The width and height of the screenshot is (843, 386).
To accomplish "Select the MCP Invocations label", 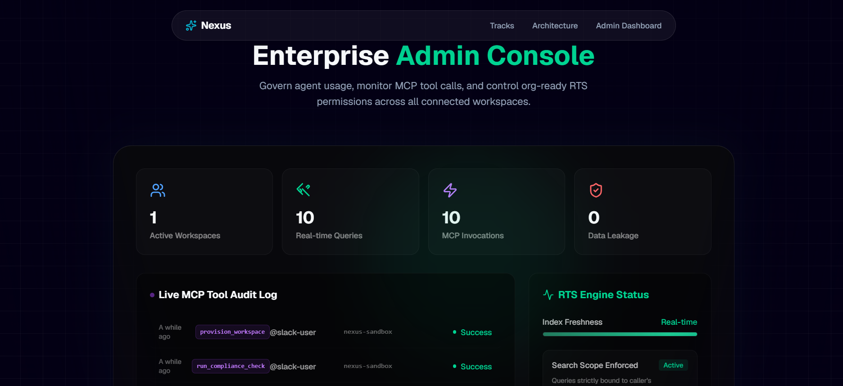I will [x=473, y=236].
